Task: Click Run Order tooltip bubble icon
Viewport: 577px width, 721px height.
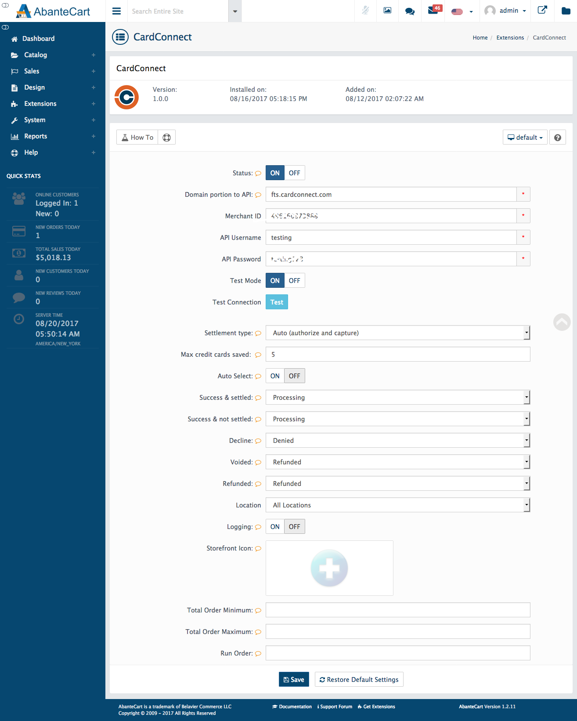Action: [x=258, y=653]
